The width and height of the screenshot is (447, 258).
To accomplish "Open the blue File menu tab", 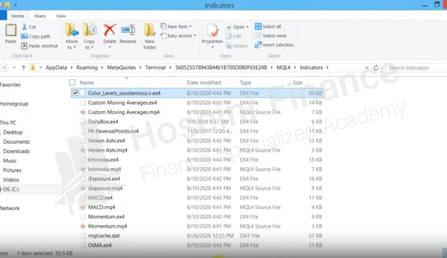I will [3, 15].
